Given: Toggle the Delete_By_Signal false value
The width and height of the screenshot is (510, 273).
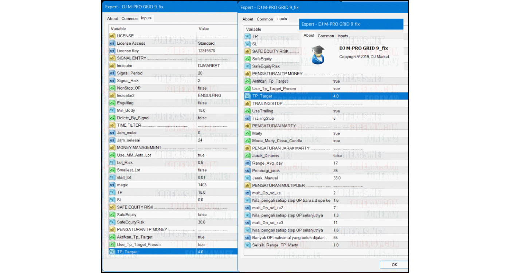Looking at the screenshot, I should coord(202,118).
